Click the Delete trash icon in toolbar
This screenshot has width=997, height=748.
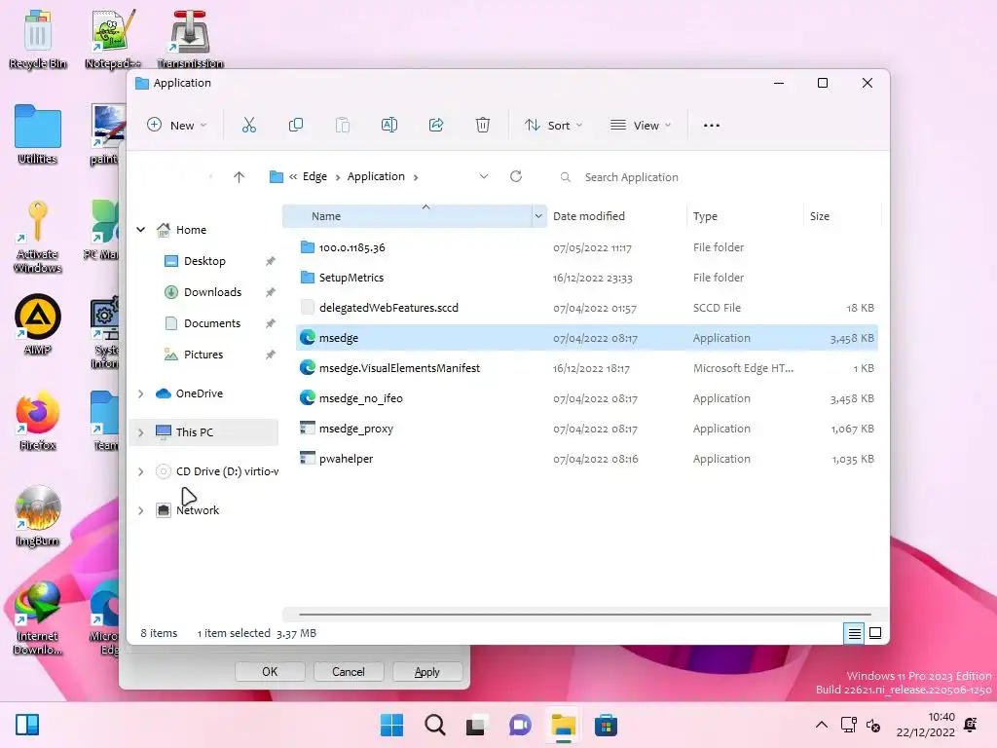coord(483,126)
